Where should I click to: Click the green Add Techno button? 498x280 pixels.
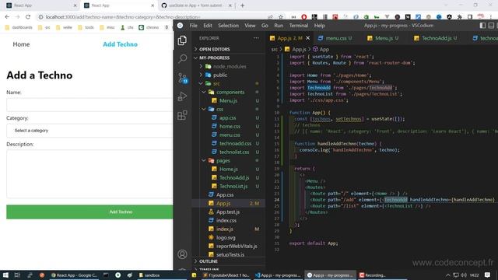(89, 212)
